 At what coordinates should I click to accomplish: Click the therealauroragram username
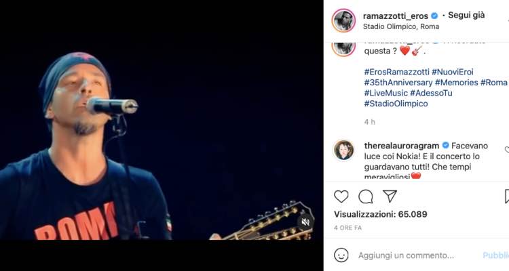(402, 146)
